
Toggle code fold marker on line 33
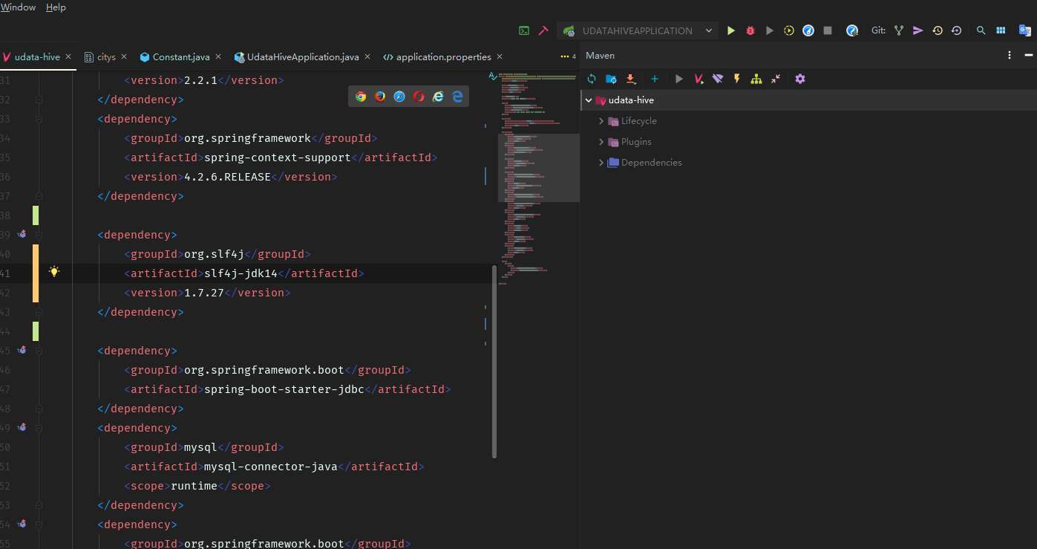[39, 119]
